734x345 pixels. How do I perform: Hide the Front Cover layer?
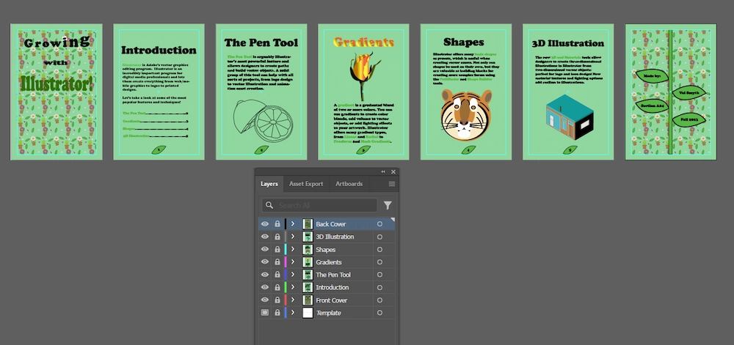point(265,300)
